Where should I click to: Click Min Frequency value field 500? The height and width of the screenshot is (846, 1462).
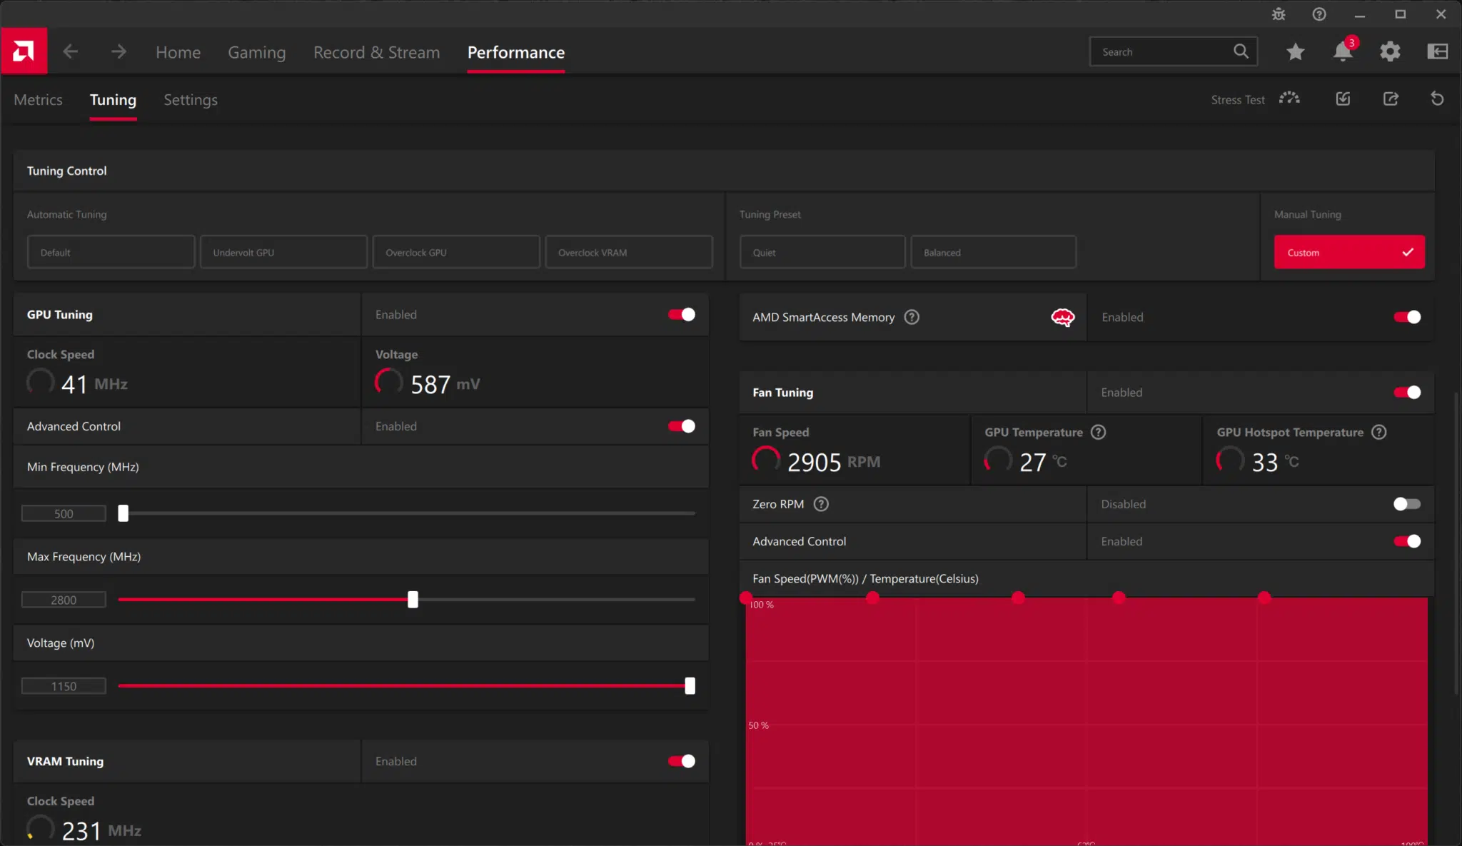[x=64, y=513]
